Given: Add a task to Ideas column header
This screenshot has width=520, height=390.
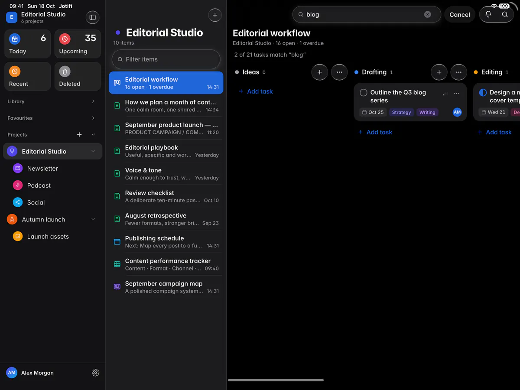Looking at the screenshot, I should [x=320, y=72].
